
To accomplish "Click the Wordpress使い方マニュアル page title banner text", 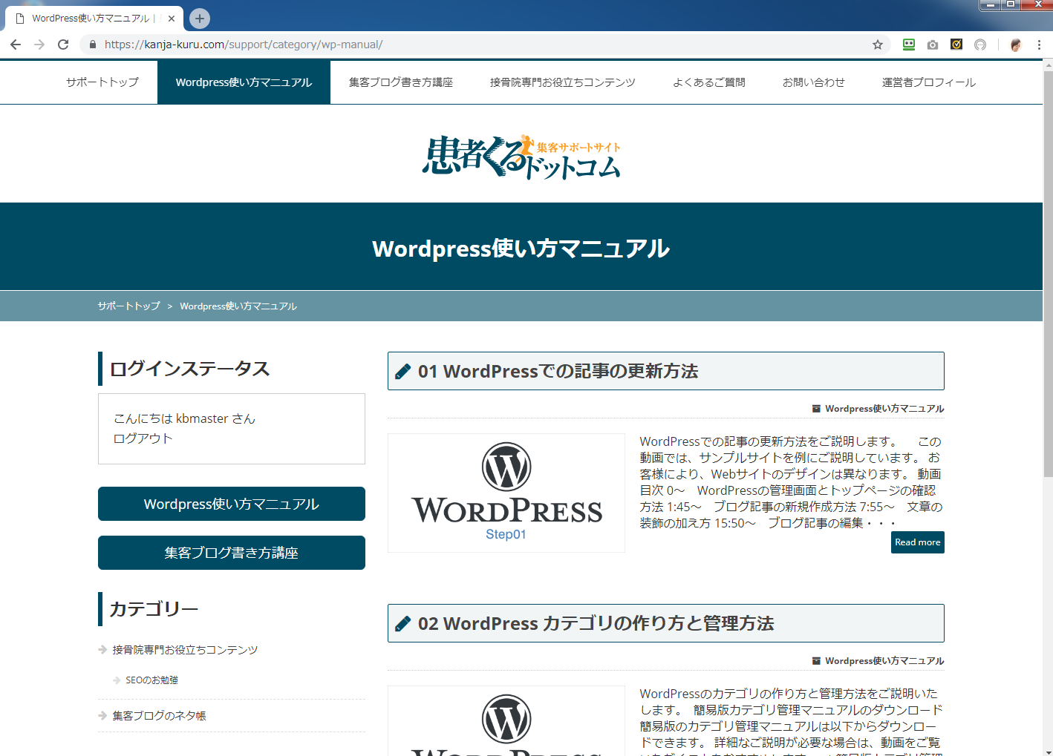I will click(x=521, y=249).
